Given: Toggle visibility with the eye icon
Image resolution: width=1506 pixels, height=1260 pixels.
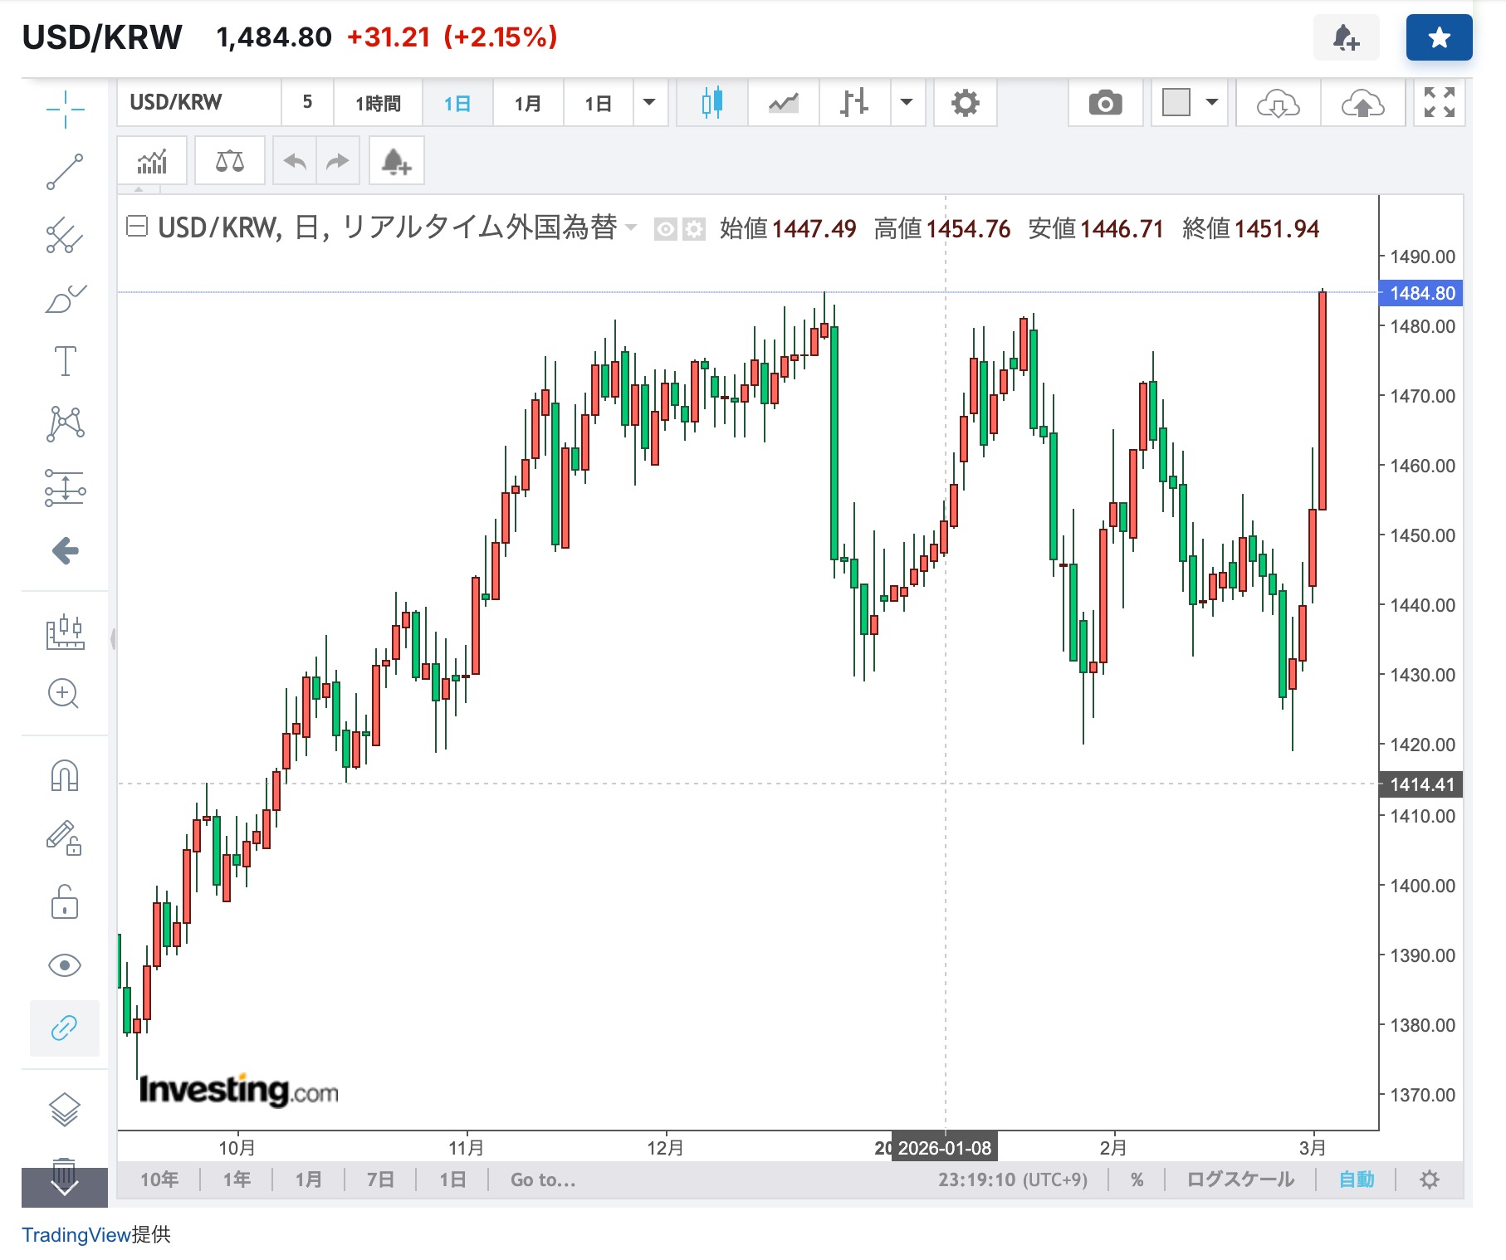Looking at the screenshot, I should pyautogui.click(x=65, y=965).
